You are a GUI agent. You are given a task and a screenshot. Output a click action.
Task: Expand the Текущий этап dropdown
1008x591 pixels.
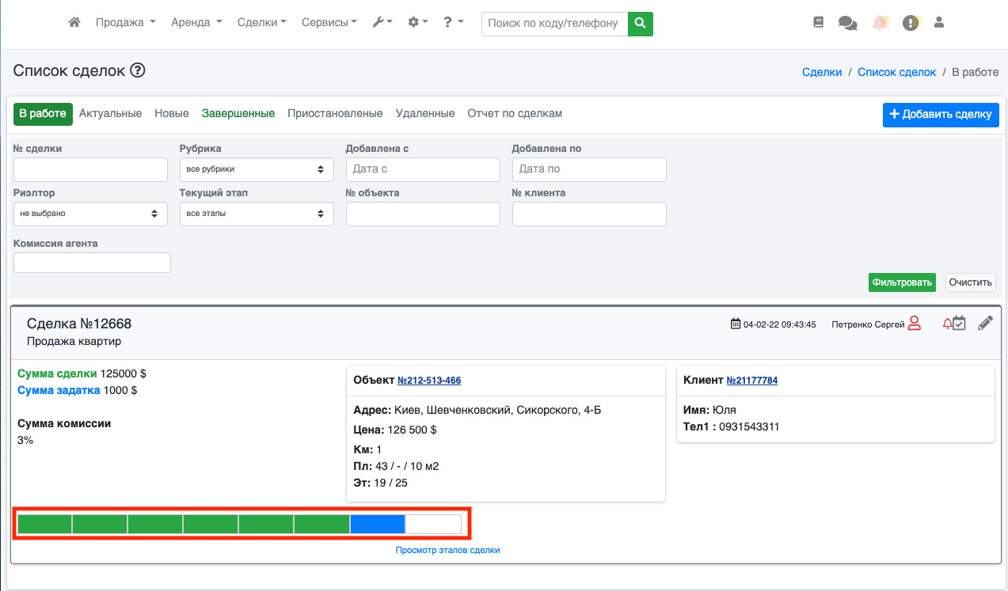(x=257, y=214)
